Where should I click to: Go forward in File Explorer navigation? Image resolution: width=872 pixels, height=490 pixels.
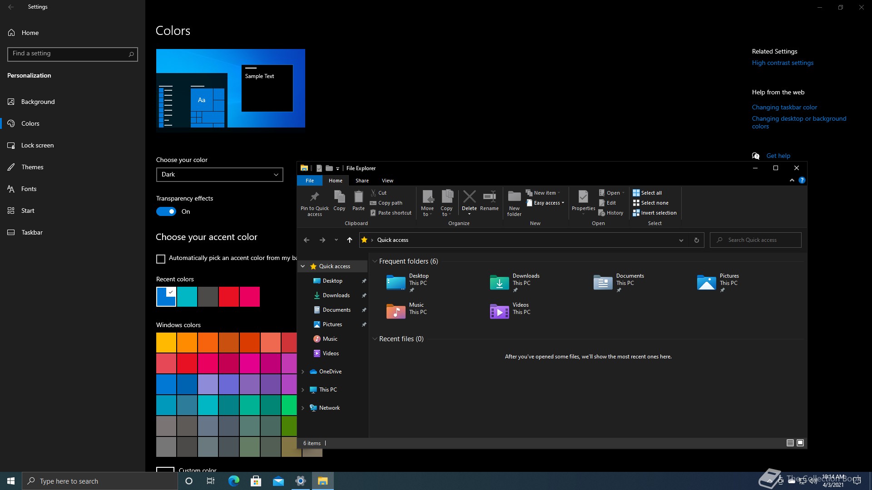[322, 240]
